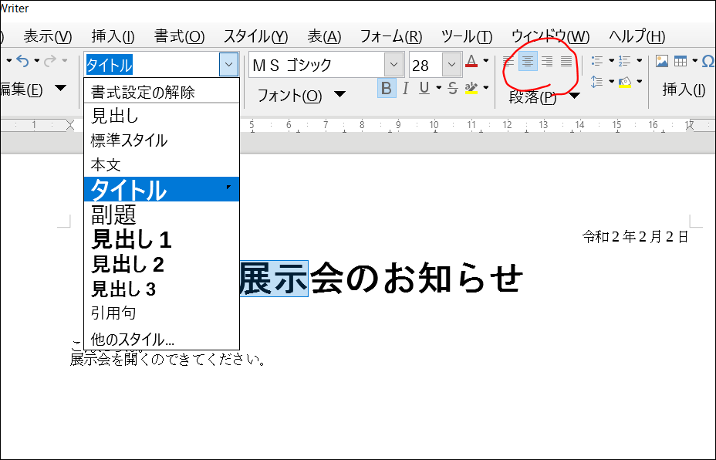Viewport: 716px width, 460px height.
Task: Insert a special character (omega icon)
Action: tap(708, 62)
